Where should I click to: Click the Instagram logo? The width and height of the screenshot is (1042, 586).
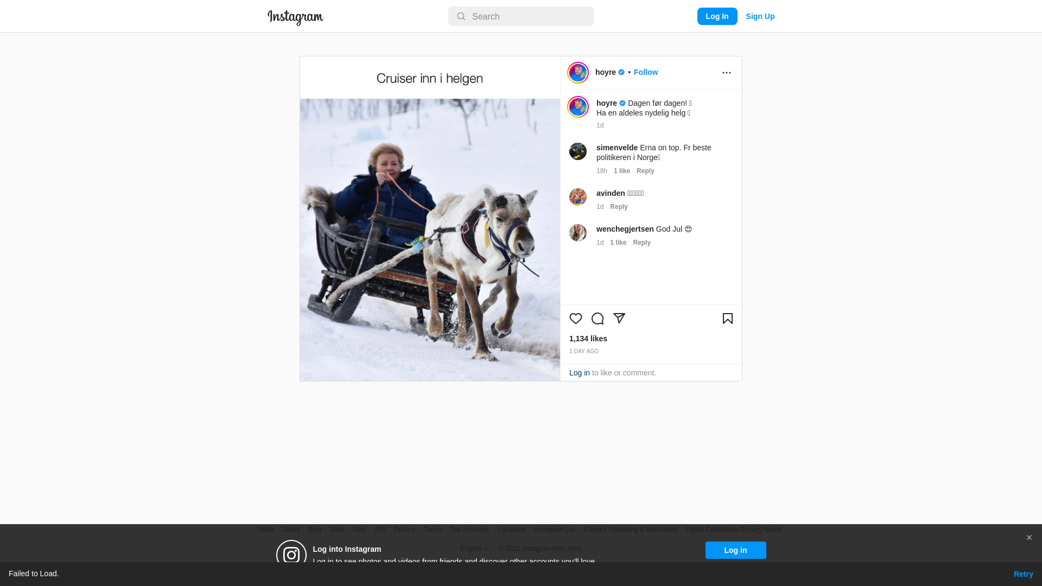(295, 17)
